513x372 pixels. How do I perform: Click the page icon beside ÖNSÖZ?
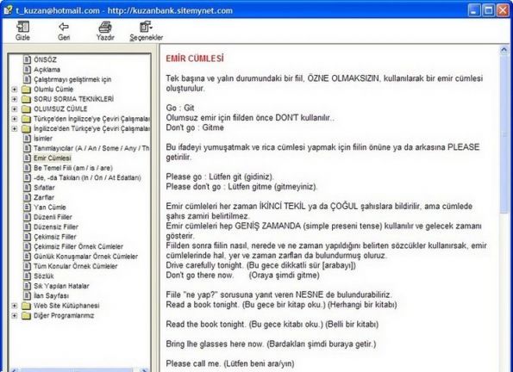pos(27,59)
